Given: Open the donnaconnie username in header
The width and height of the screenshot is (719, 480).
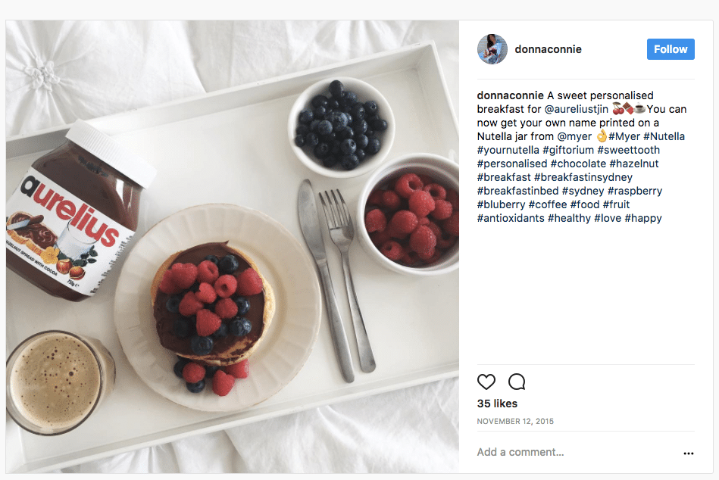Looking at the screenshot, I should coord(548,49).
